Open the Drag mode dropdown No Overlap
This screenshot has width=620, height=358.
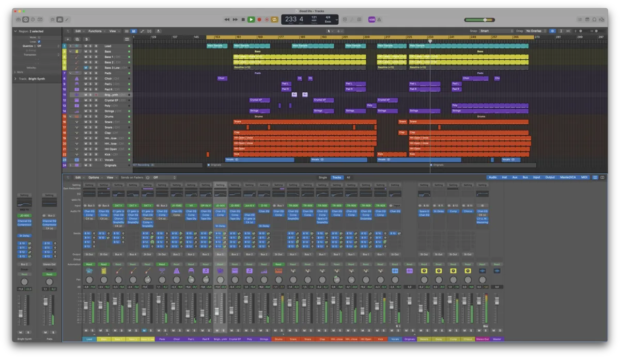(535, 31)
